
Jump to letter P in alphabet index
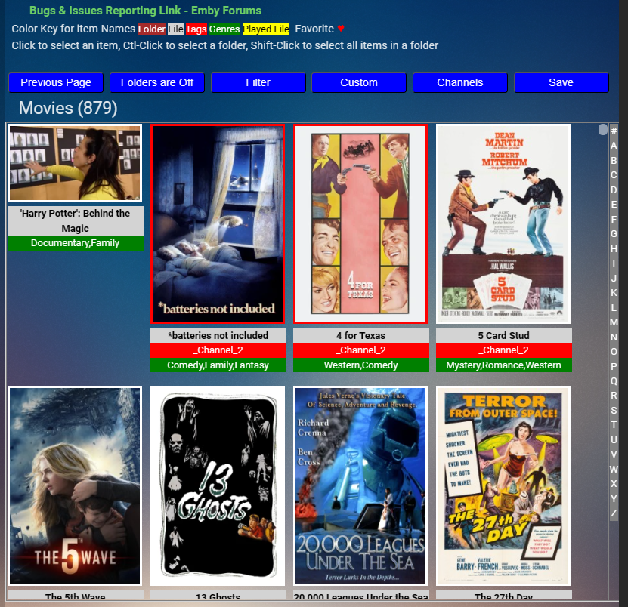click(x=614, y=366)
